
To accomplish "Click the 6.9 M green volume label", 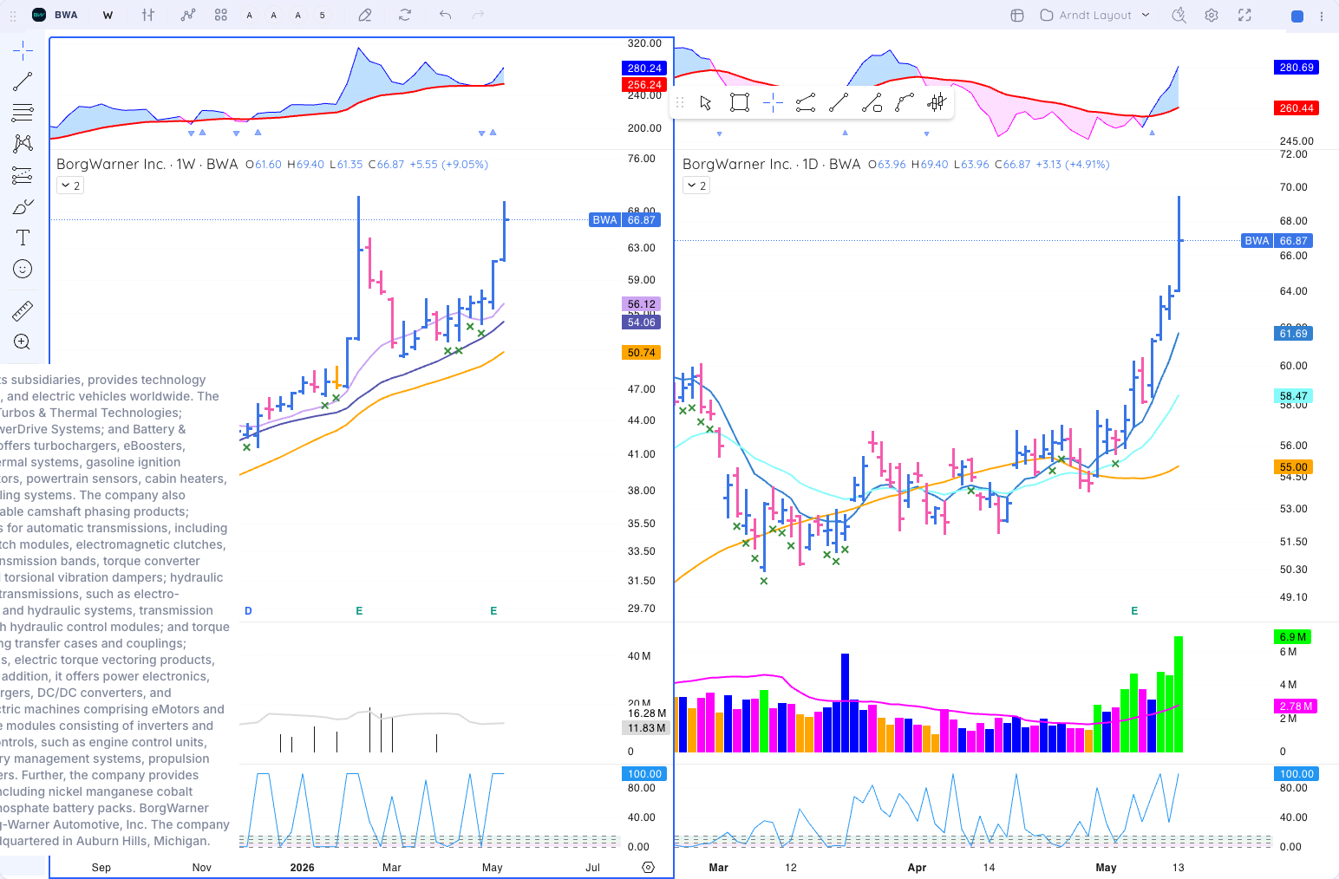I will (1293, 637).
